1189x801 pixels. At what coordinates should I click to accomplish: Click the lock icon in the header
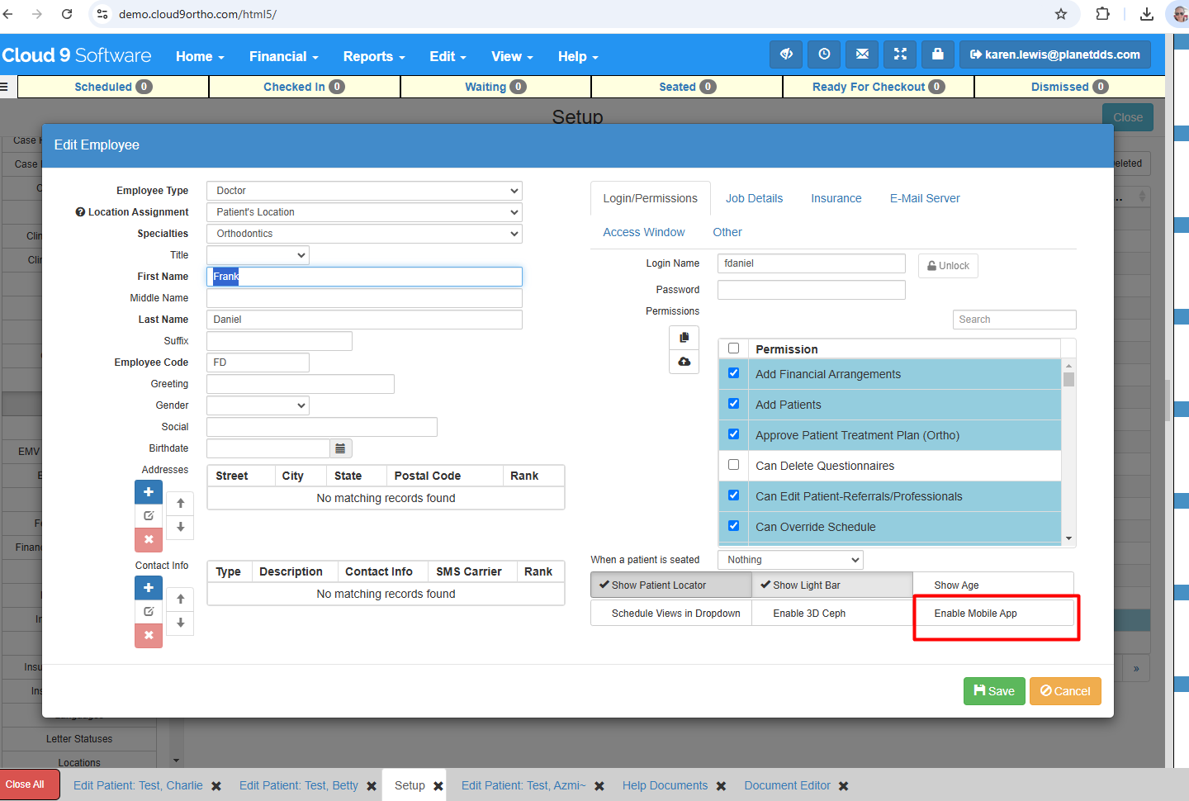pos(938,55)
